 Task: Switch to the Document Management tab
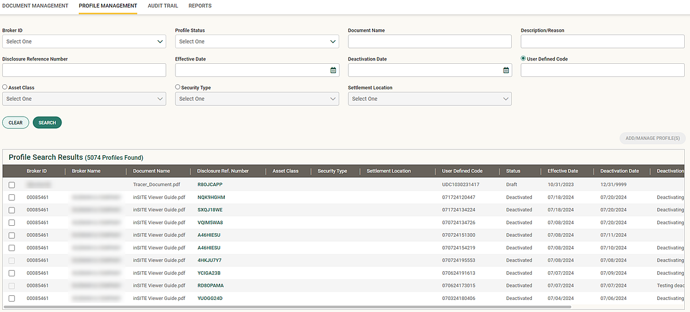35,6
